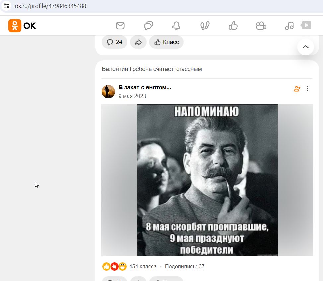
Task: Click the ok.ru URL address field
Action: point(50,6)
